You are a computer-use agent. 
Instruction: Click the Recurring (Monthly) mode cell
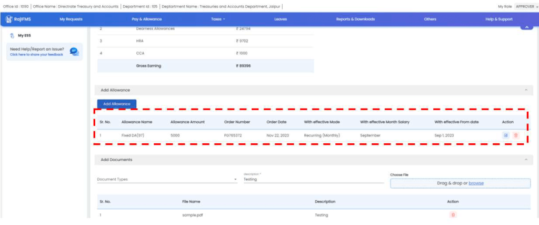322,135
